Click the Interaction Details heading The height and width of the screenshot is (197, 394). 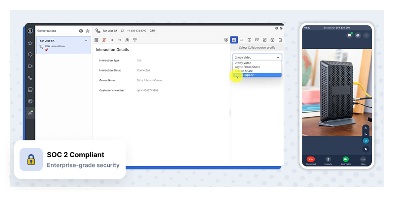pyautogui.click(x=112, y=50)
